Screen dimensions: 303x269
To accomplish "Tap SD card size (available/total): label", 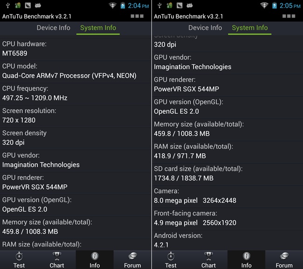I will coord(198,169).
